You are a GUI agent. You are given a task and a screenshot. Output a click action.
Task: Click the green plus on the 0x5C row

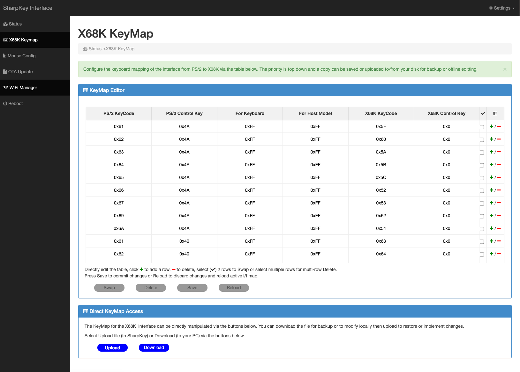(491, 177)
